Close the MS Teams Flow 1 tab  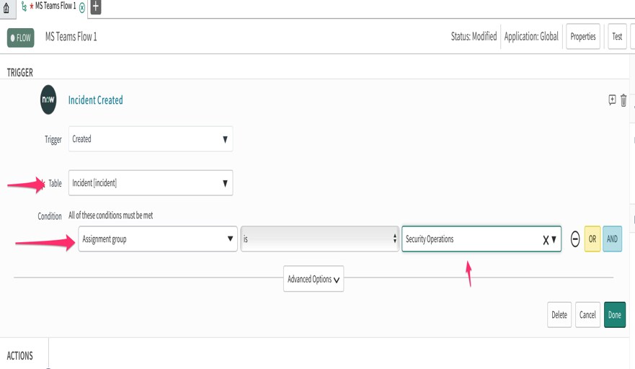pyautogui.click(x=82, y=7)
